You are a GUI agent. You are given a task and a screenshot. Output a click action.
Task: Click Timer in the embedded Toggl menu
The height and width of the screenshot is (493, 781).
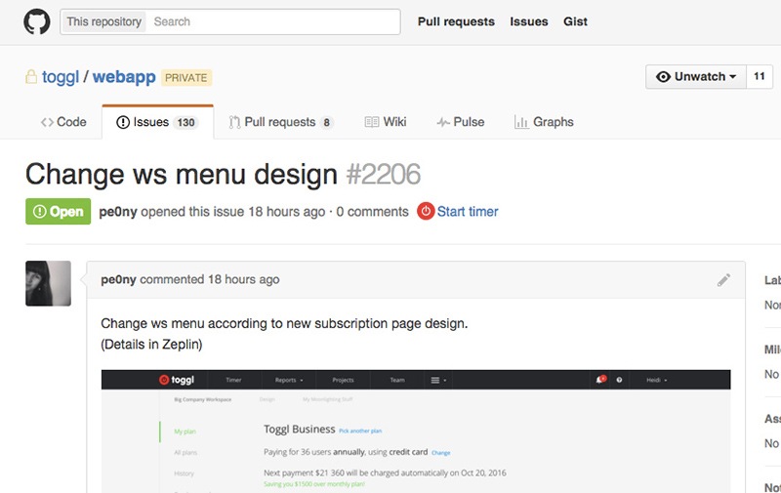(233, 380)
